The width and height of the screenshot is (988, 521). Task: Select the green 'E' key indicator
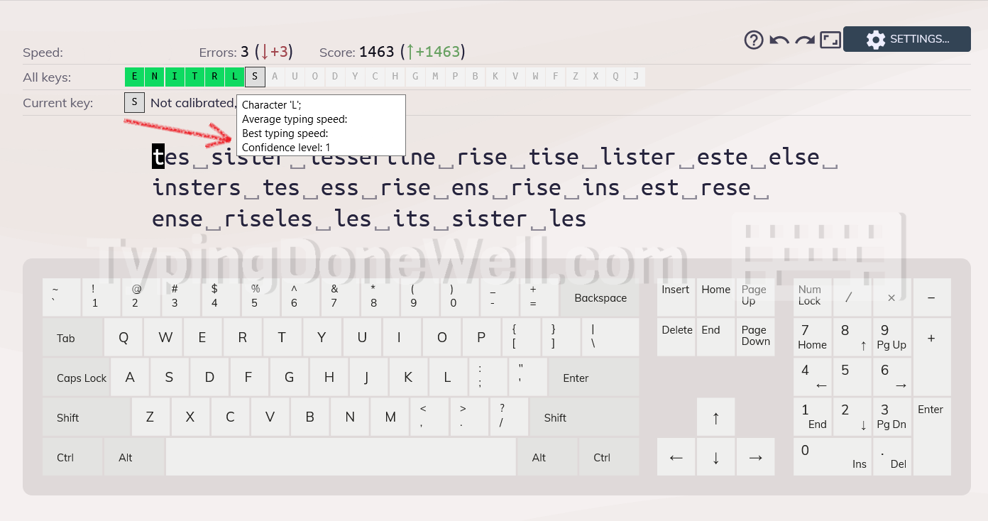(x=134, y=77)
